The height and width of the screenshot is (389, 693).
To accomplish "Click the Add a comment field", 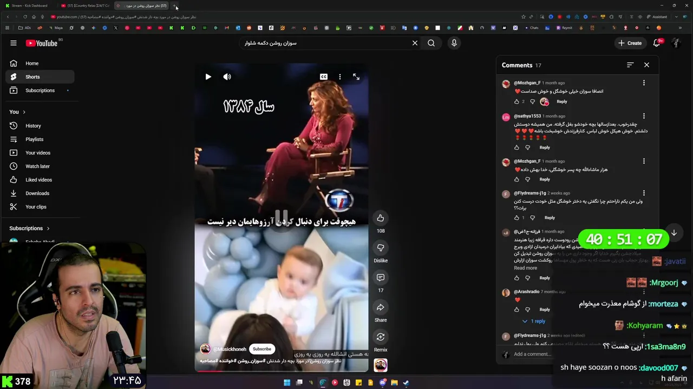I will [x=533, y=354].
